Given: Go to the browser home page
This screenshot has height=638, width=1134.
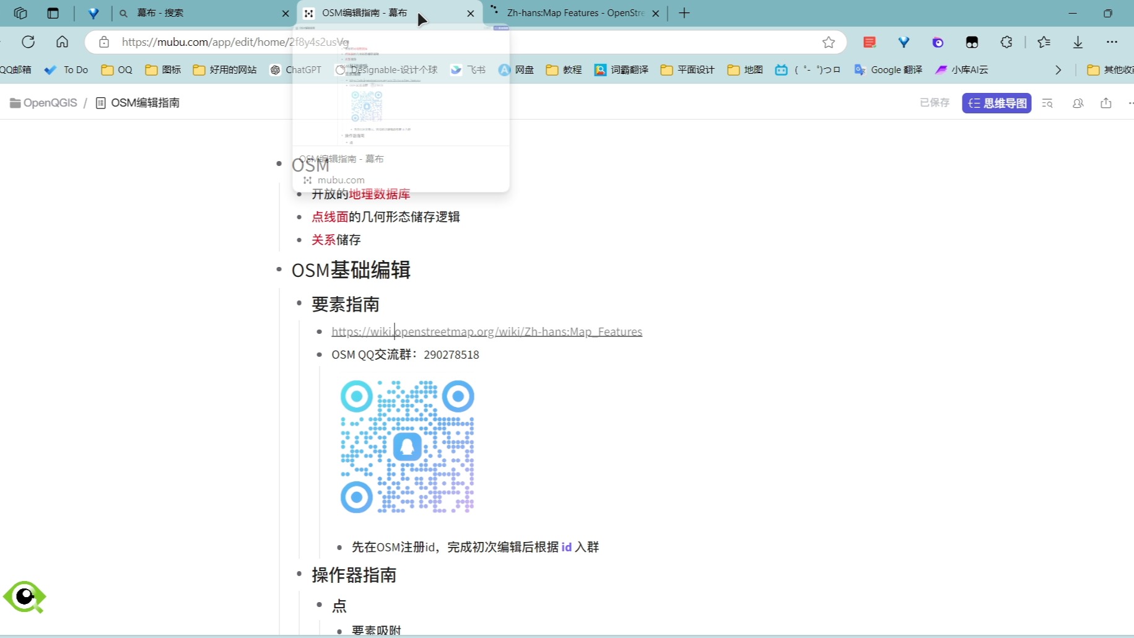Looking at the screenshot, I should pyautogui.click(x=63, y=42).
